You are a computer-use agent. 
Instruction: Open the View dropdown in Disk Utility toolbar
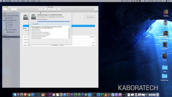coord(5,9)
